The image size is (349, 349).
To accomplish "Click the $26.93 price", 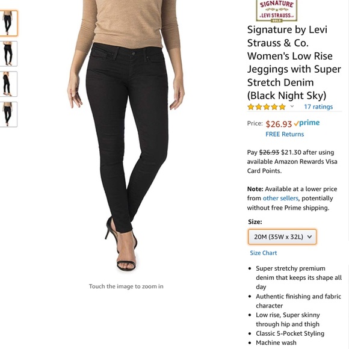I will (279, 124).
